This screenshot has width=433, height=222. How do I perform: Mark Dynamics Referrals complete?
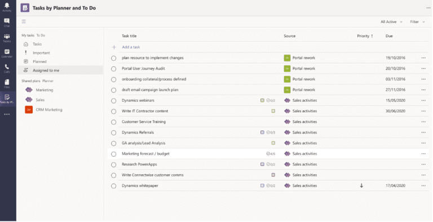(x=113, y=133)
